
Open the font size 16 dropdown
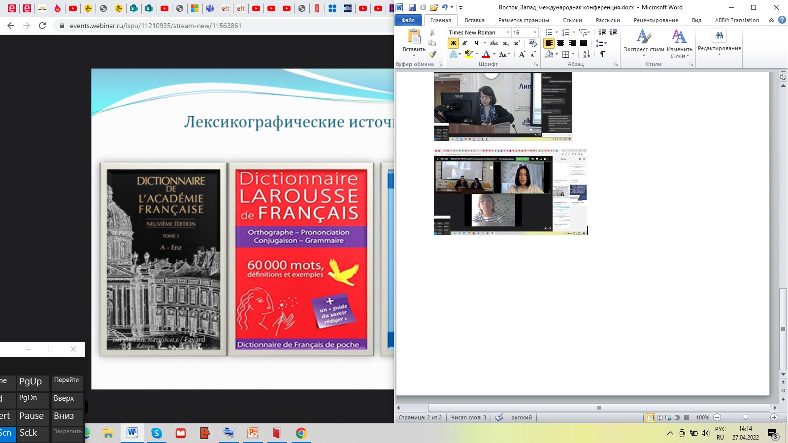click(535, 32)
